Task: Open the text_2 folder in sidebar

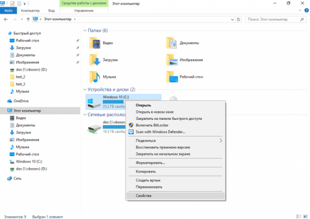Action: coord(20,77)
